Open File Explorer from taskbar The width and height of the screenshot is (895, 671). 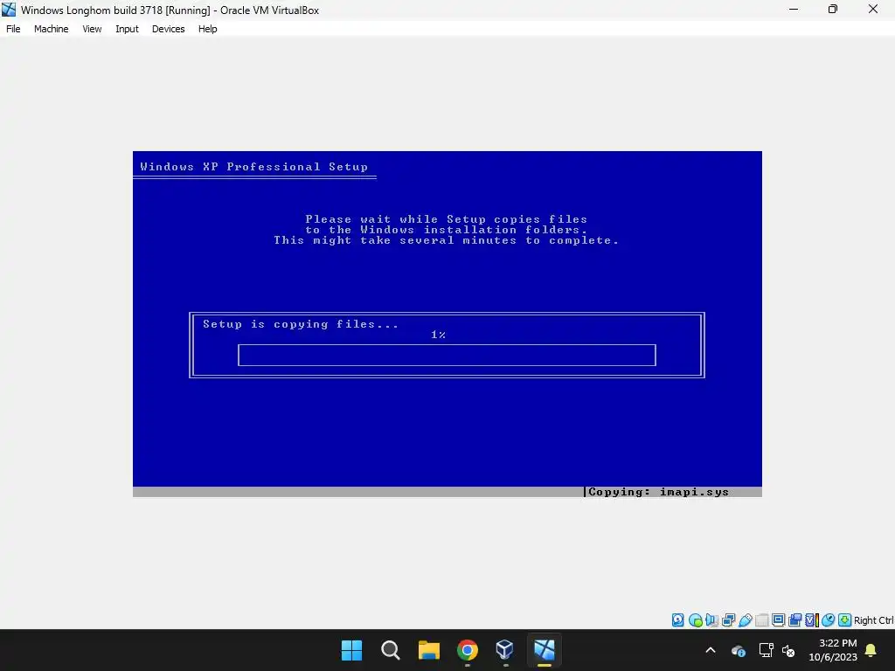point(428,650)
